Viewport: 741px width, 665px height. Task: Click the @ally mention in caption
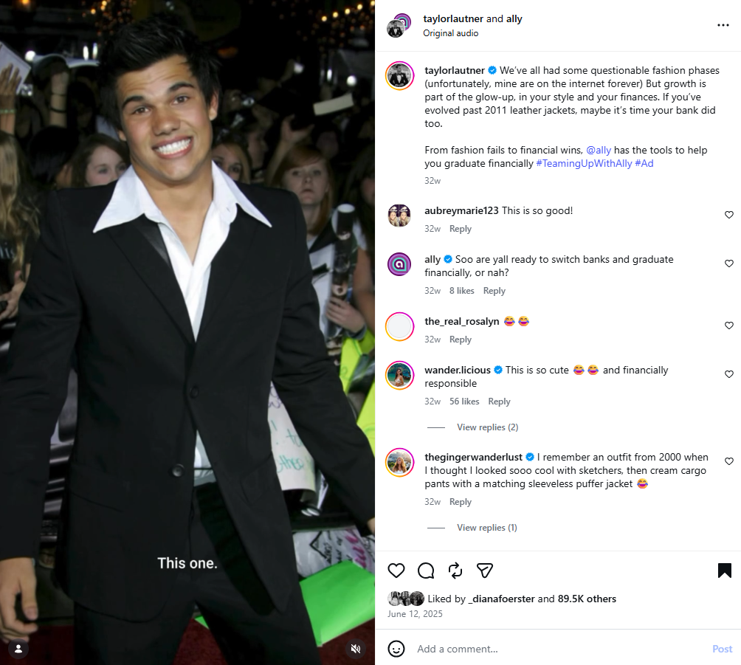(599, 150)
